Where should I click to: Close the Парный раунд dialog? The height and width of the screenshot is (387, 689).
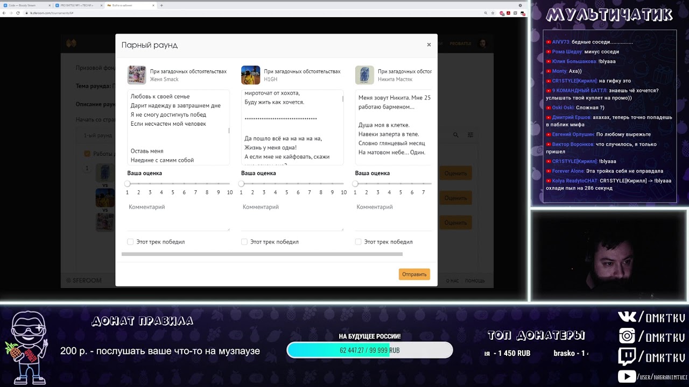coord(428,45)
